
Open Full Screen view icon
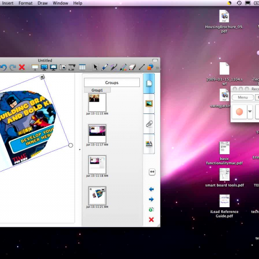(x=44, y=67)
